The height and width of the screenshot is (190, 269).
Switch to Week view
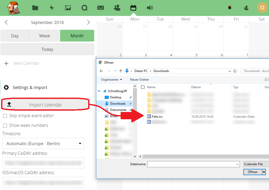44,36
